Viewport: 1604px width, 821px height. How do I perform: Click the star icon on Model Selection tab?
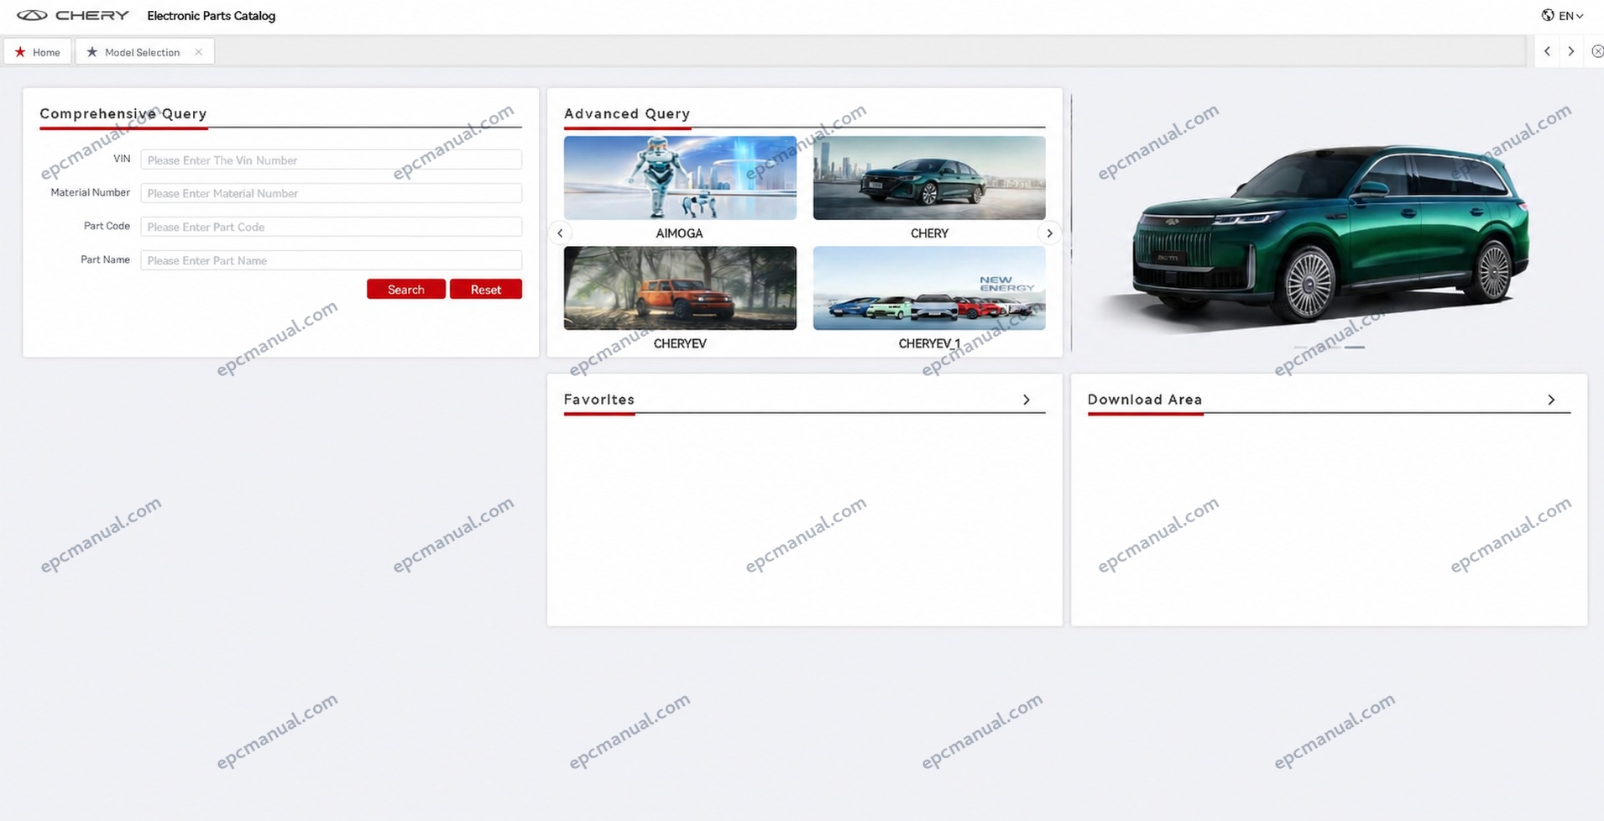point(92,52)
